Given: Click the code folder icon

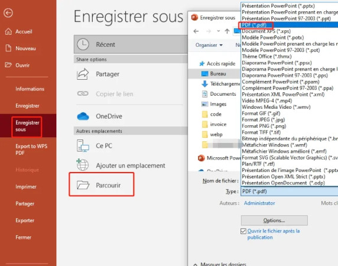Looking at the screenshot, I should pyautogui.click(x=205, y=114).
